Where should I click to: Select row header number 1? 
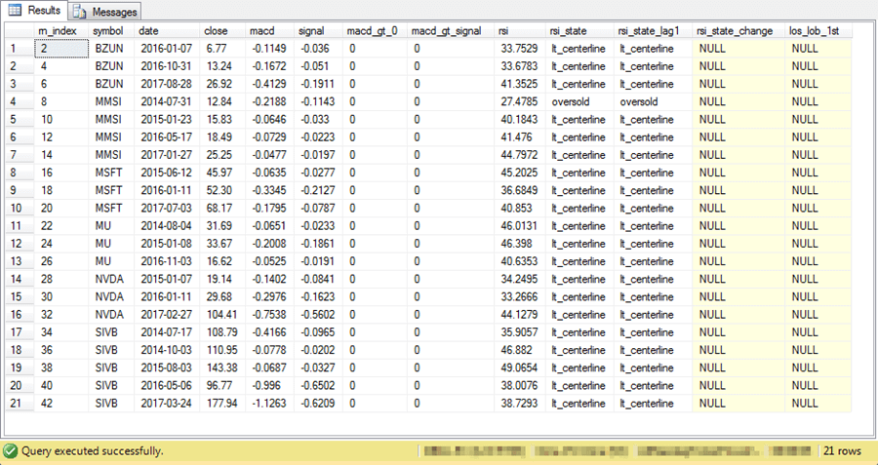[x=20, y=49]
